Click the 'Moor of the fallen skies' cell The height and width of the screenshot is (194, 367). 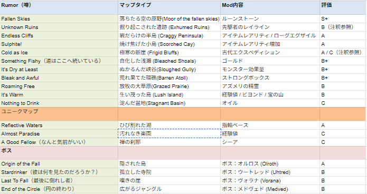point(169,18)
